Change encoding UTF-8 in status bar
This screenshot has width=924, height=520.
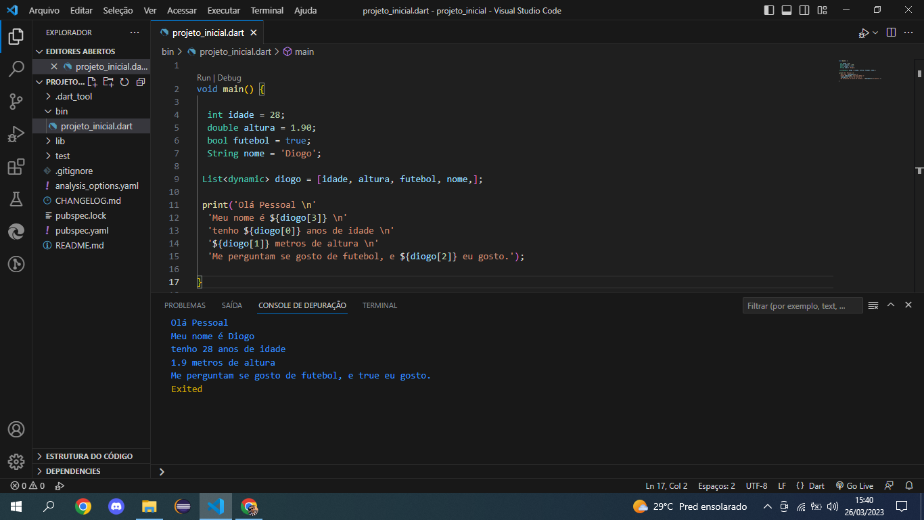click(x=756, y=485)
